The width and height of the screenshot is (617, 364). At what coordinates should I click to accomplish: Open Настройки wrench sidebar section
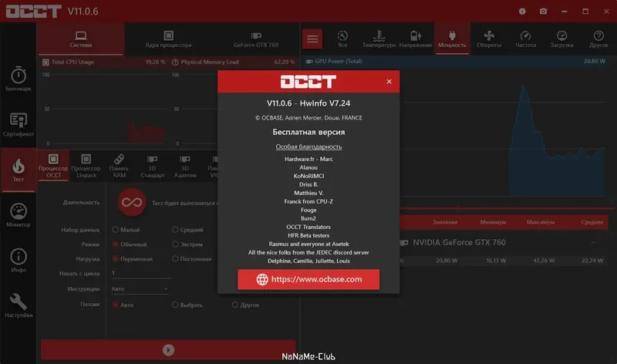pyautogui.click(x=18, y=305)
